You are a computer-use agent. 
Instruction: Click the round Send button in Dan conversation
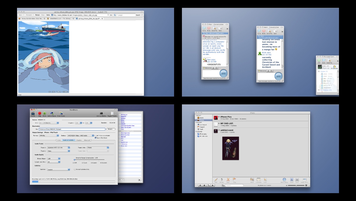224,73
